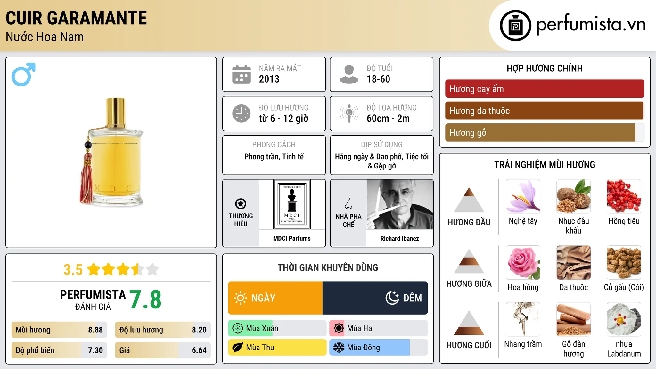Click the brown Hương da thuộc accord bar
Viewport: 656px width, 369px height.
coord(544,111)
